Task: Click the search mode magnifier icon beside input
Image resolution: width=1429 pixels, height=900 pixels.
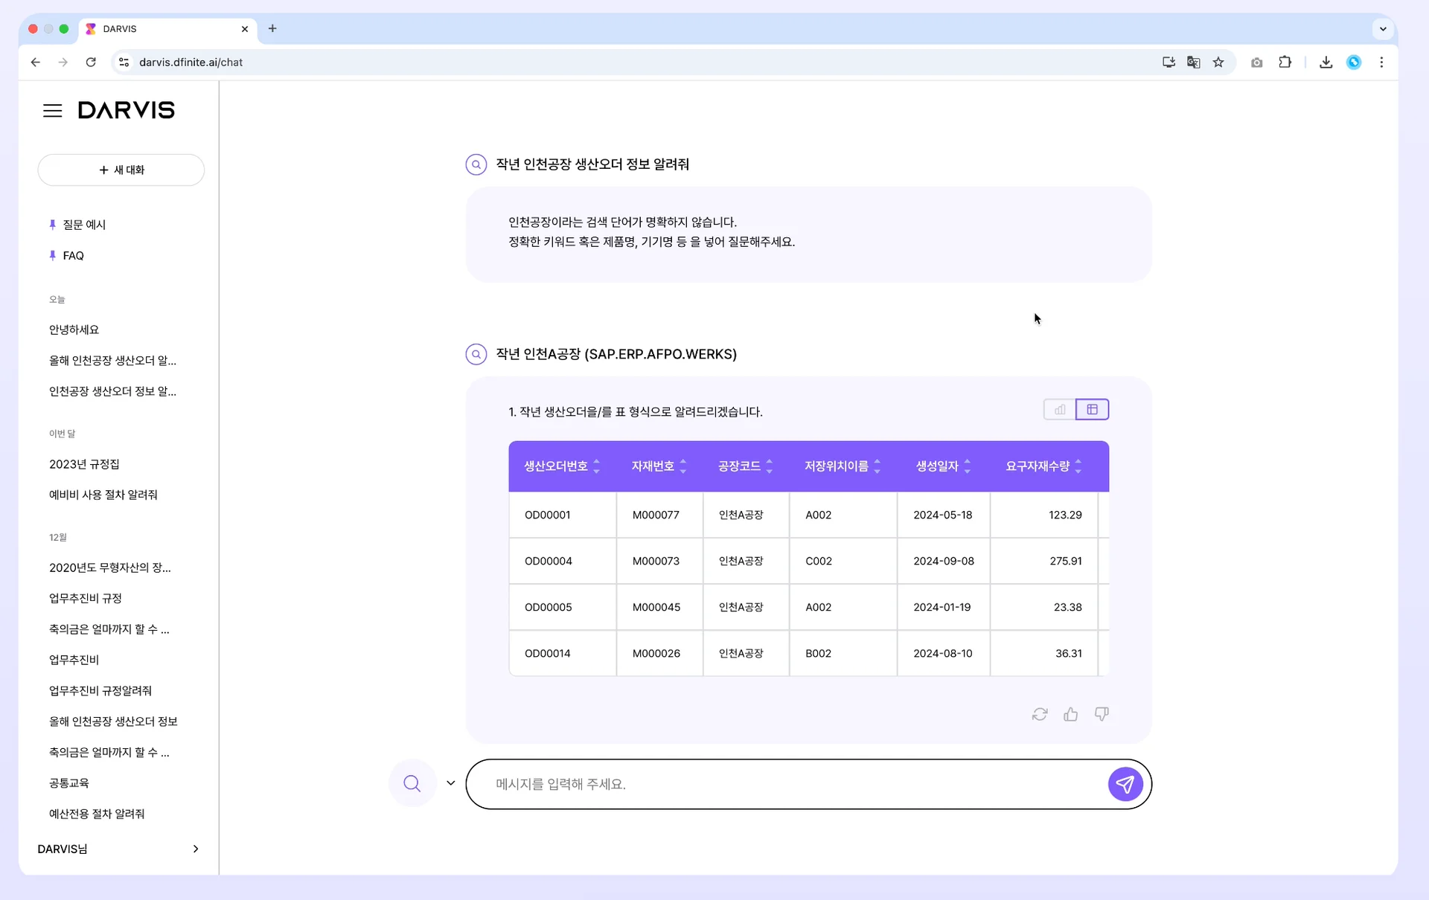Action: coord(412,783)
